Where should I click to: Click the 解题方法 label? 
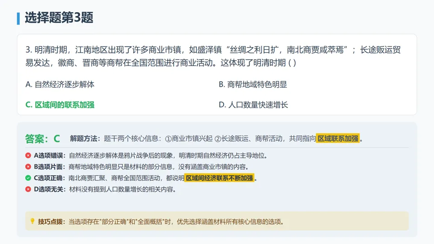85,139
